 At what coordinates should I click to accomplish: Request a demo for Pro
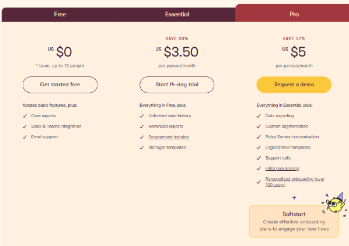(x=294, y=85)
